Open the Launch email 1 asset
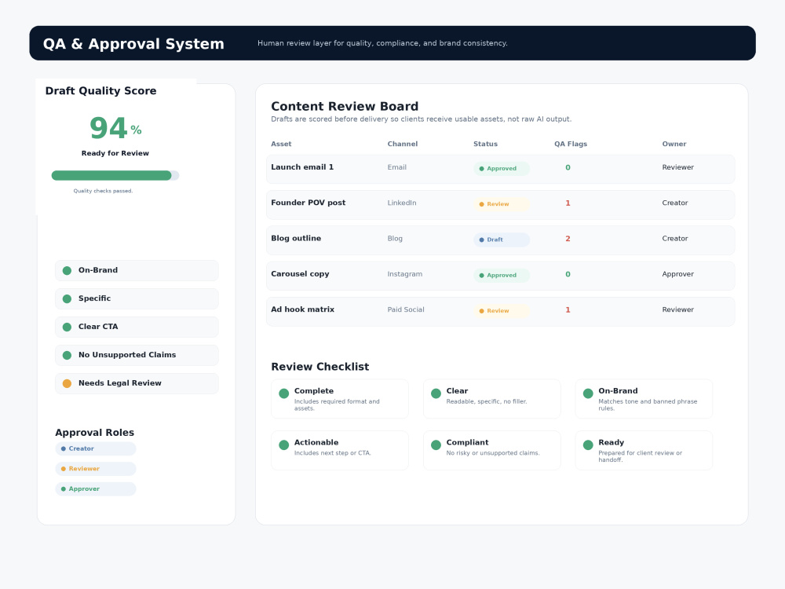Viewport: 785px width, 589px height. pyautogui.click(x=302, y=167)
